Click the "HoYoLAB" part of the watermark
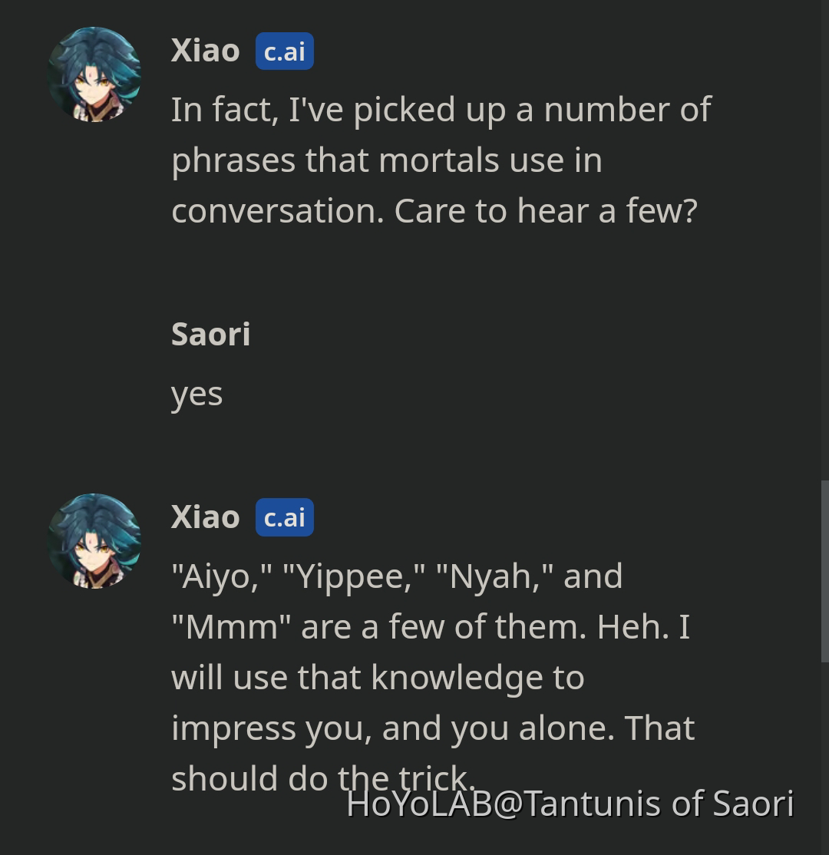This screenshot has width=829, height=855. pos(418,804)
